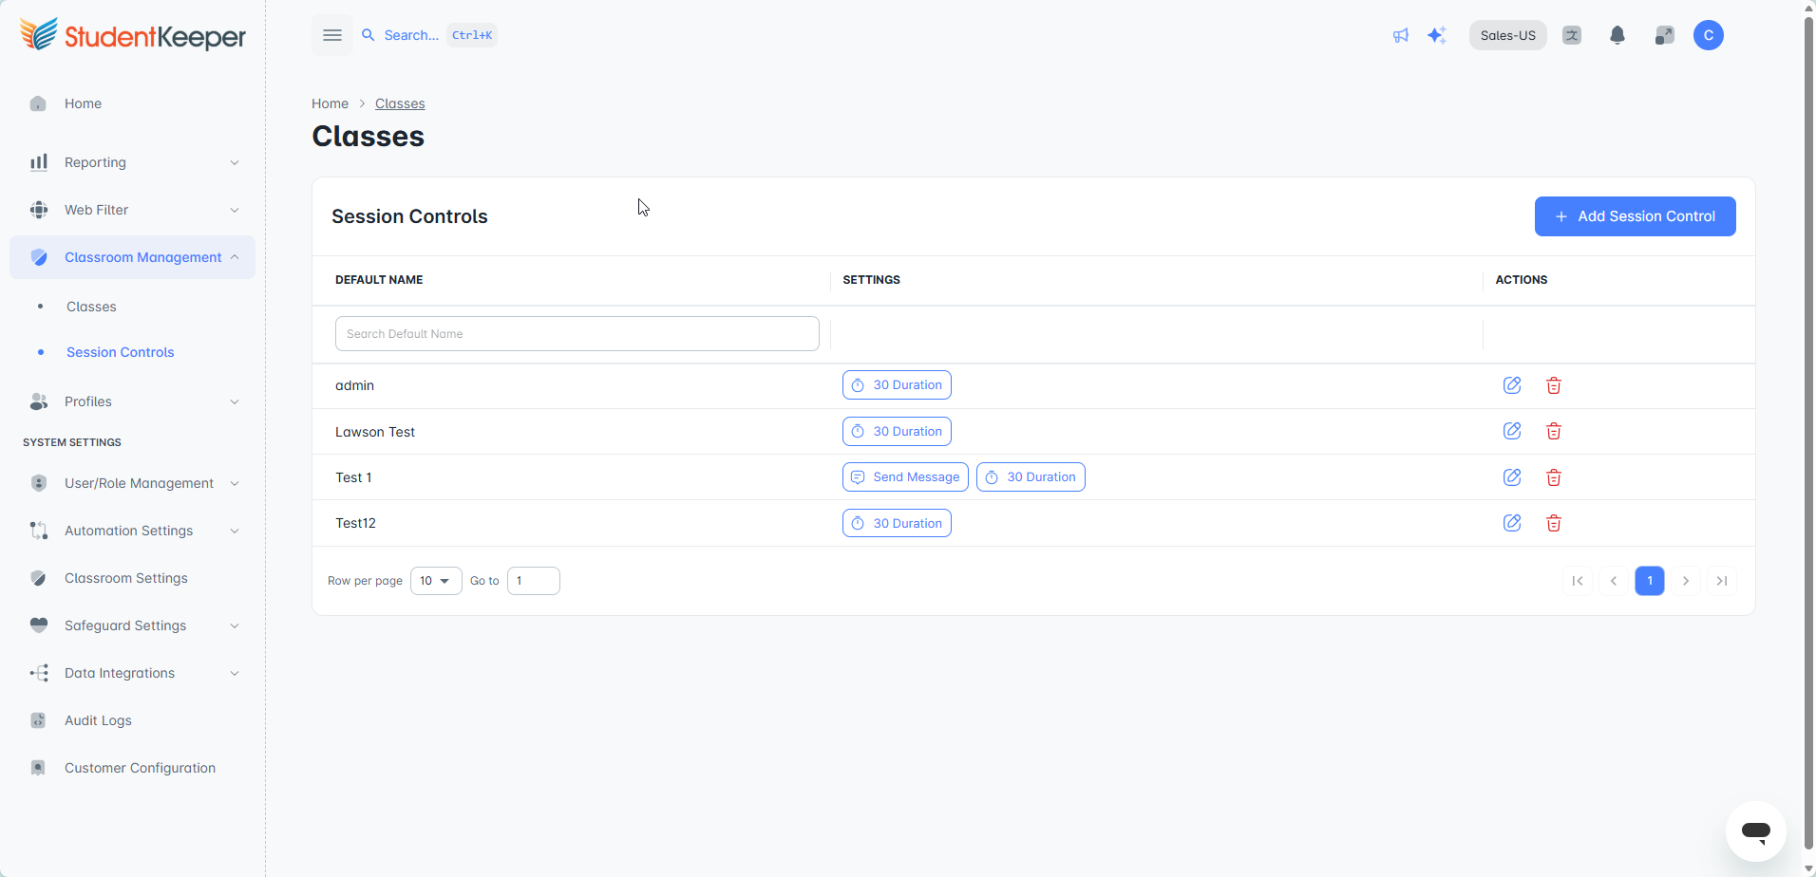Focus the Search Default Name field
Screen dimensions: 1816x877
(577, 334)
